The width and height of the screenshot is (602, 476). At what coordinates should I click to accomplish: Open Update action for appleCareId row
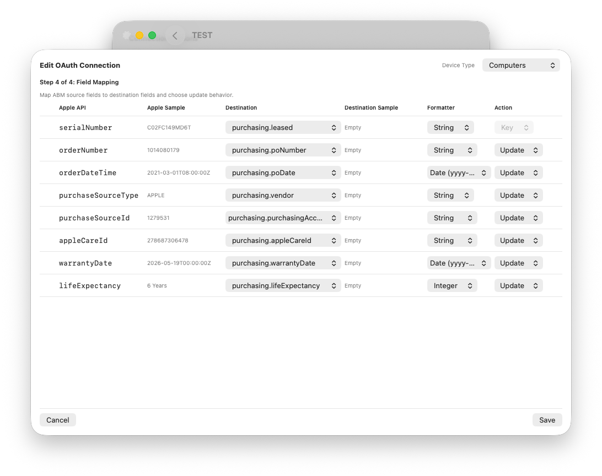tap(518, 241)
